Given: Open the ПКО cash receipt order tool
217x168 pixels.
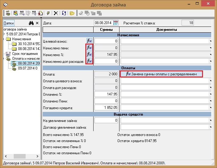Looking at the screenshot, I should click(x=22, y=13).
